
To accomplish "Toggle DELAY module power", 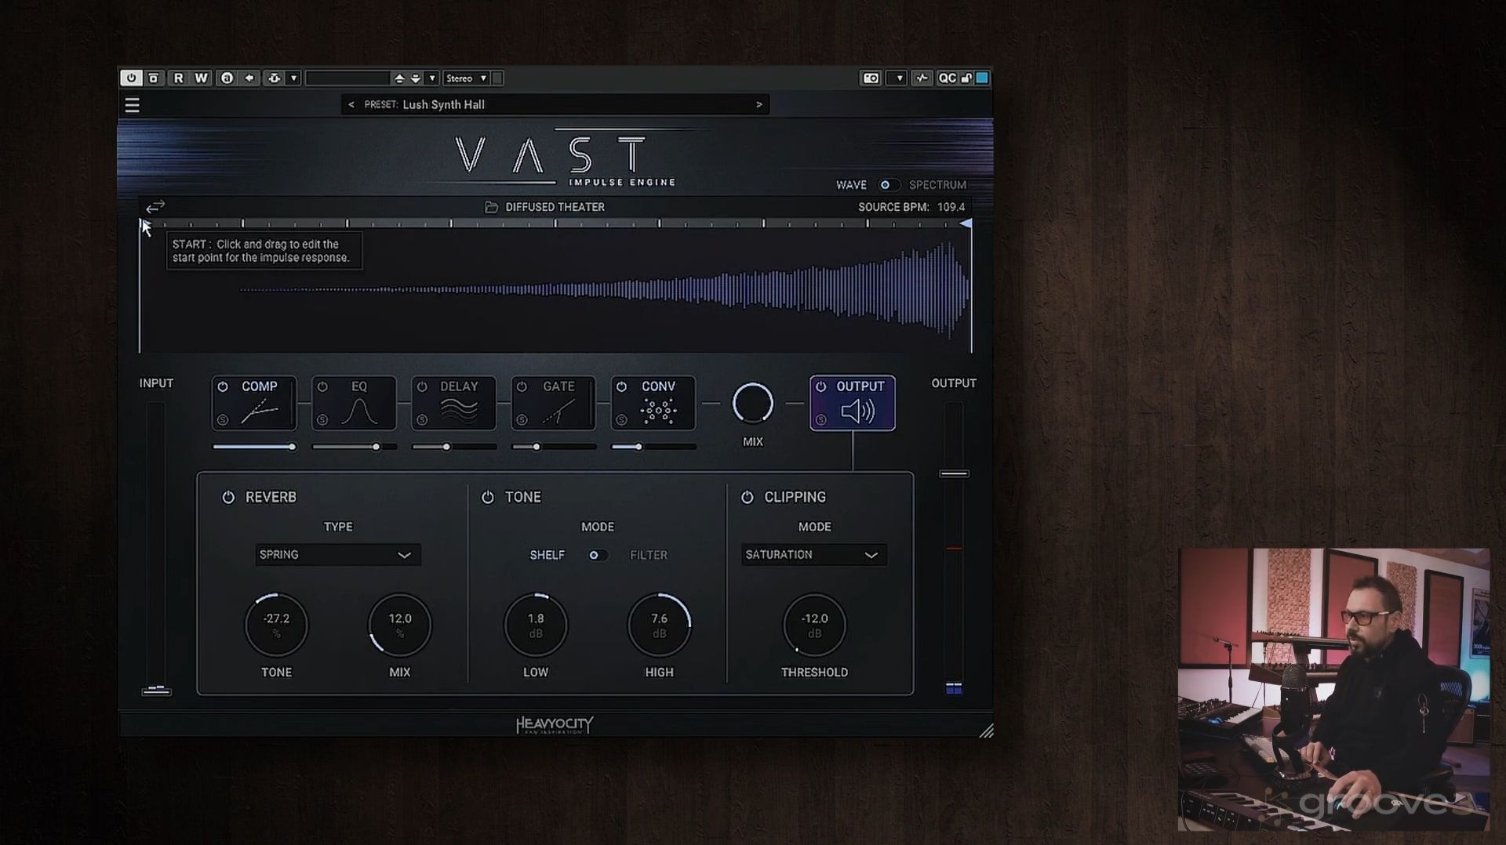I will [422, 386].
